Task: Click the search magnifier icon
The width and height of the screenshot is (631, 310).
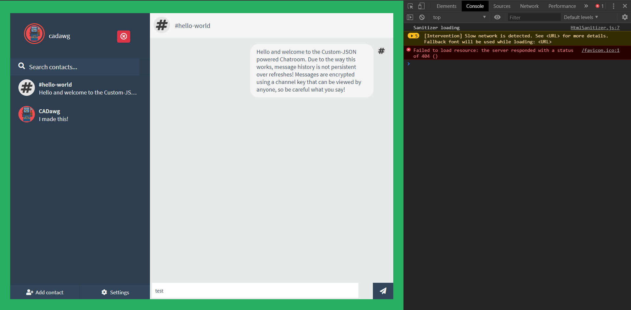Action: [x=22, y=66]
